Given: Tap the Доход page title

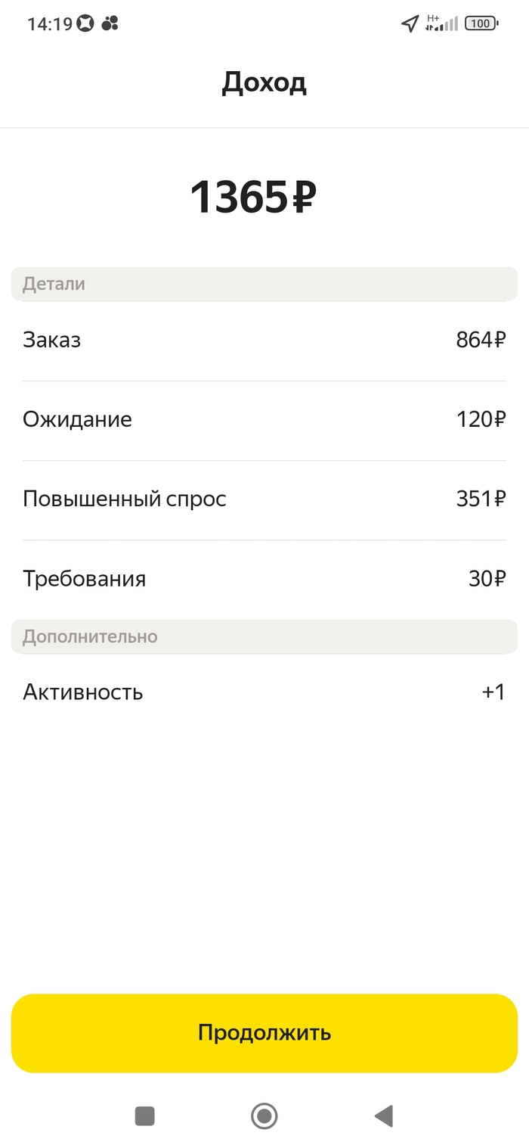Looking at the screenshot, I should tap(264, 82).
